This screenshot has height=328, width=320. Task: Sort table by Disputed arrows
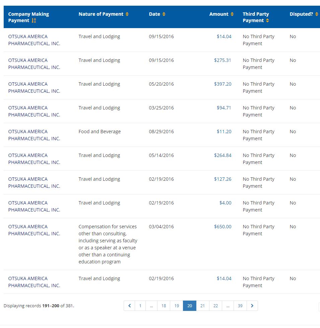pyautogui.click(x=317, y=14)
